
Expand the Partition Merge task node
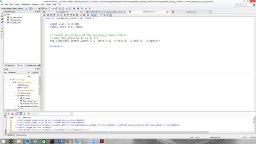click(x=16, y=93)
